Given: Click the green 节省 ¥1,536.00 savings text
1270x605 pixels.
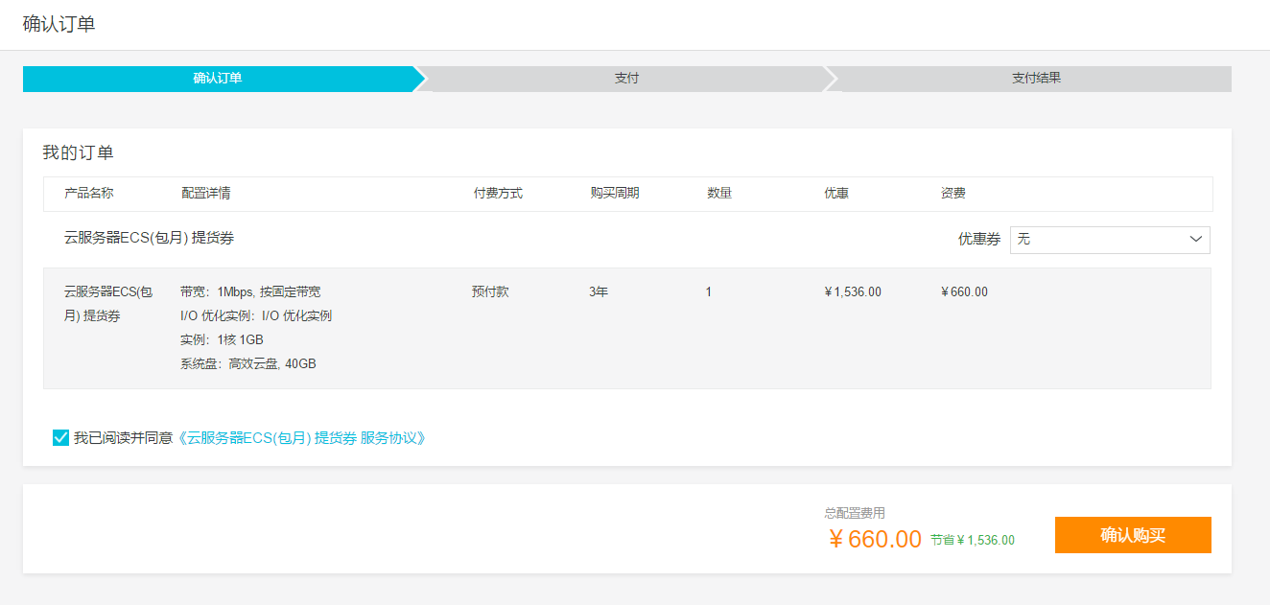Looking at the screenshot, I should [973, 541].
